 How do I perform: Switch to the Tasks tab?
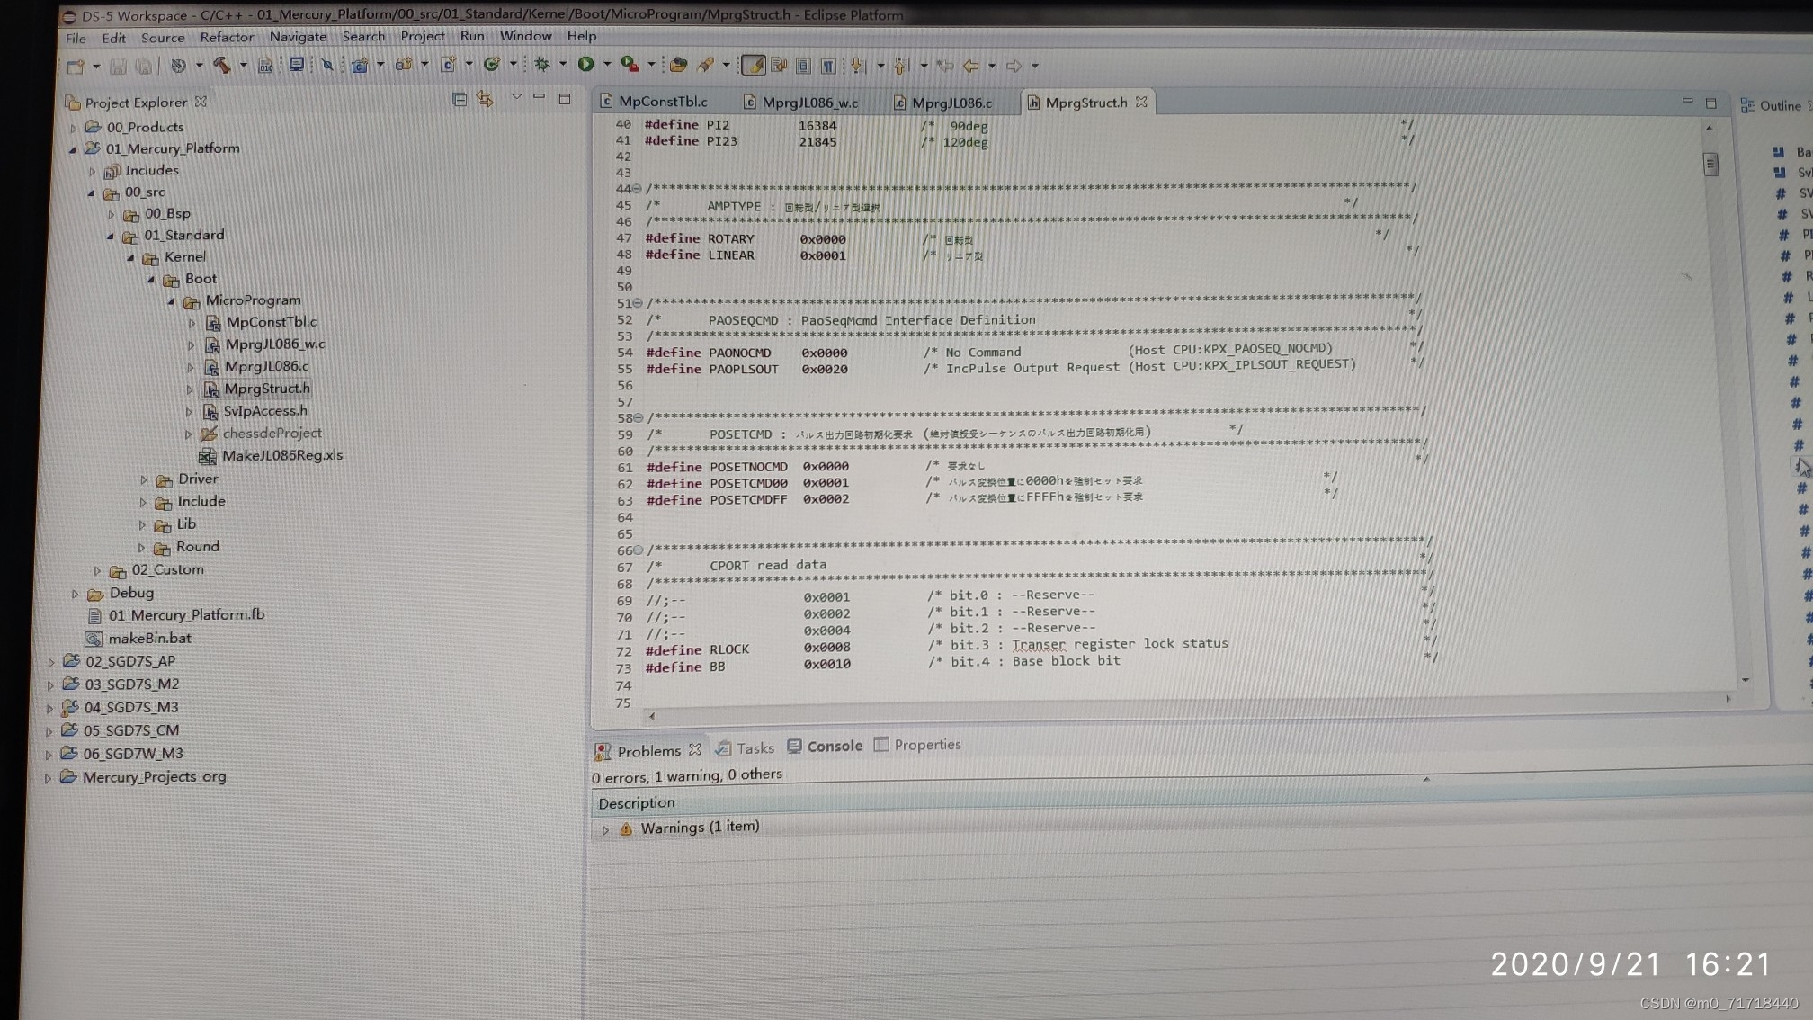pyautogui.click(x=746, y=747)
